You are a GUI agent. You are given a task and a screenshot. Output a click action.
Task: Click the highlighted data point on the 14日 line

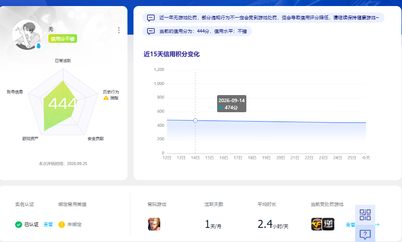(x=195, y=120)
